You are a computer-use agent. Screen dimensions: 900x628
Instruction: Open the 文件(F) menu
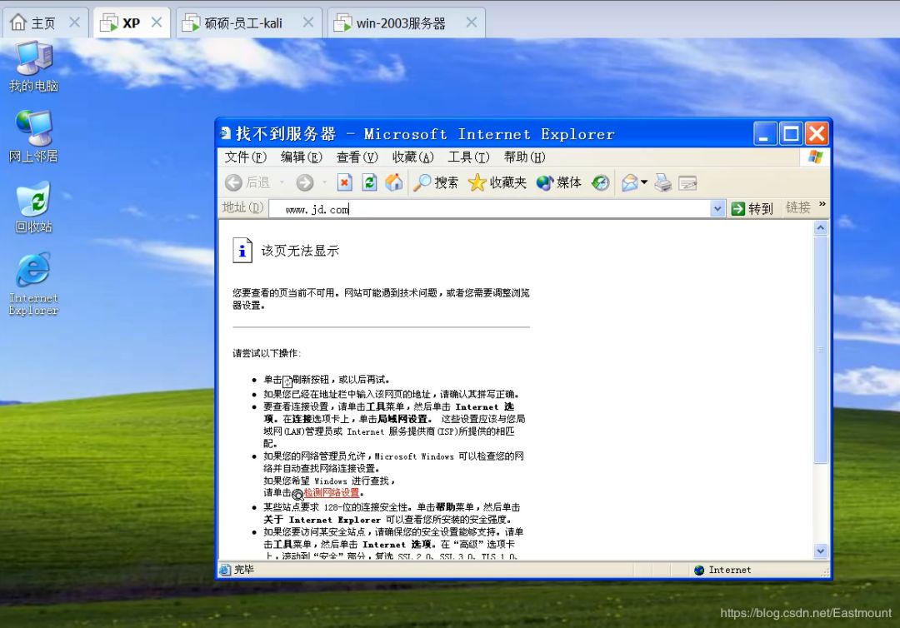tap(245, 157)
